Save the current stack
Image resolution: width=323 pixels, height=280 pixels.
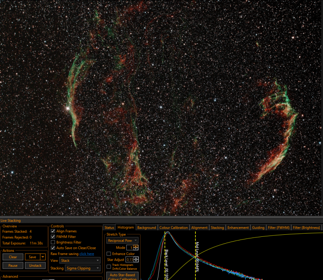(x=33, y=257)
